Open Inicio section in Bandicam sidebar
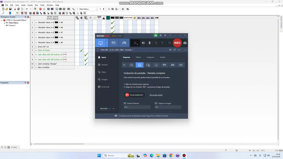 coord(102,57)
